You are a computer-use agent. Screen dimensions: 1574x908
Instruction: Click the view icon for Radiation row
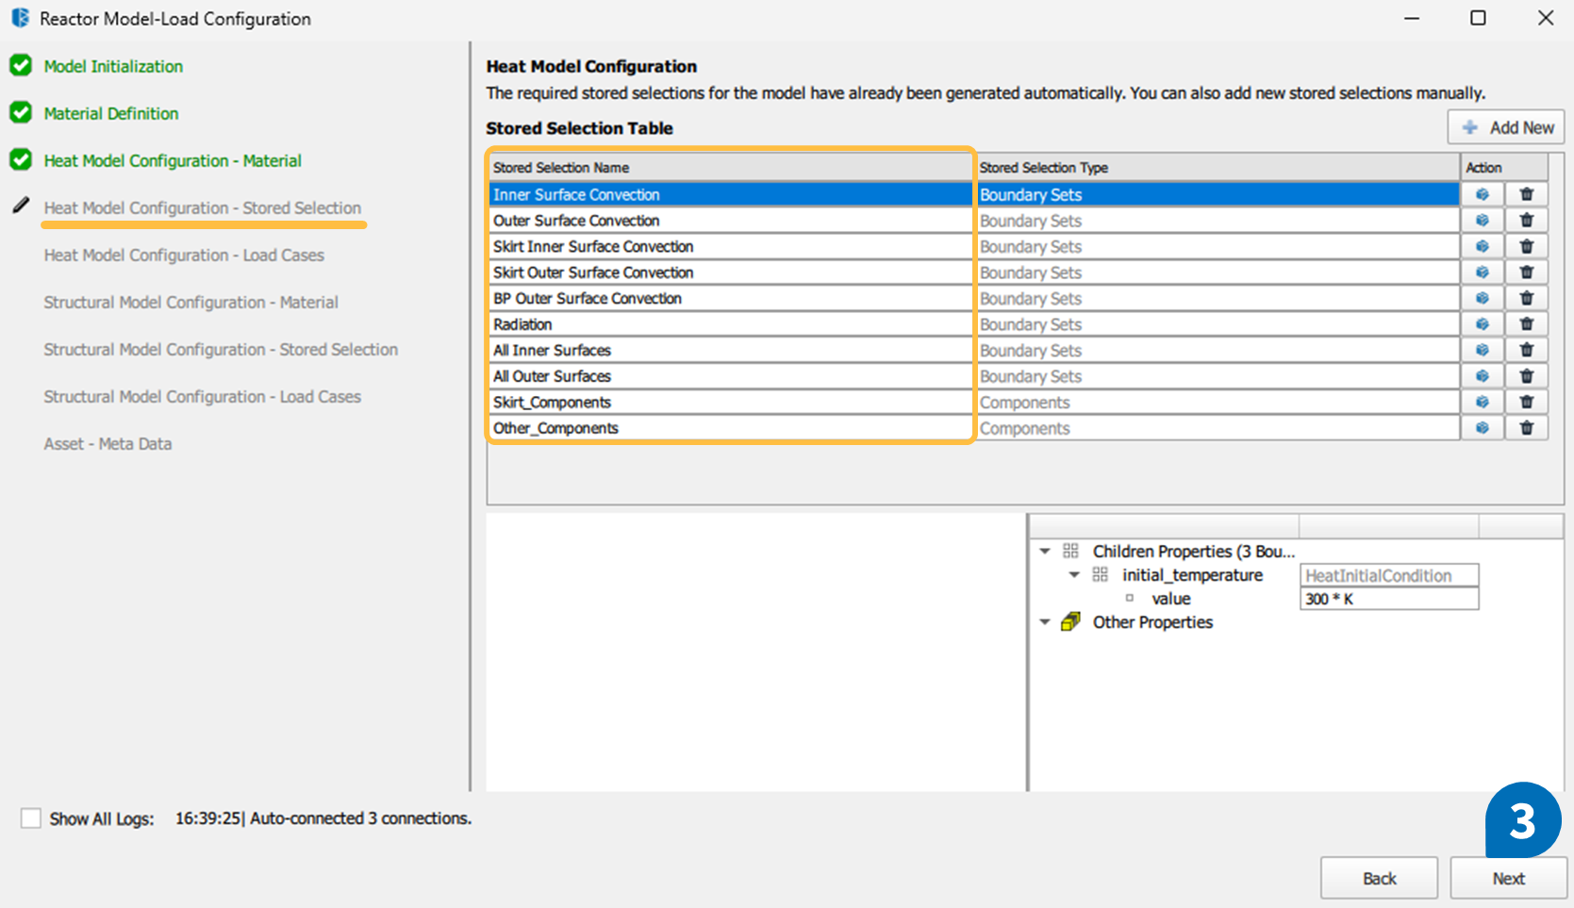1483,324
